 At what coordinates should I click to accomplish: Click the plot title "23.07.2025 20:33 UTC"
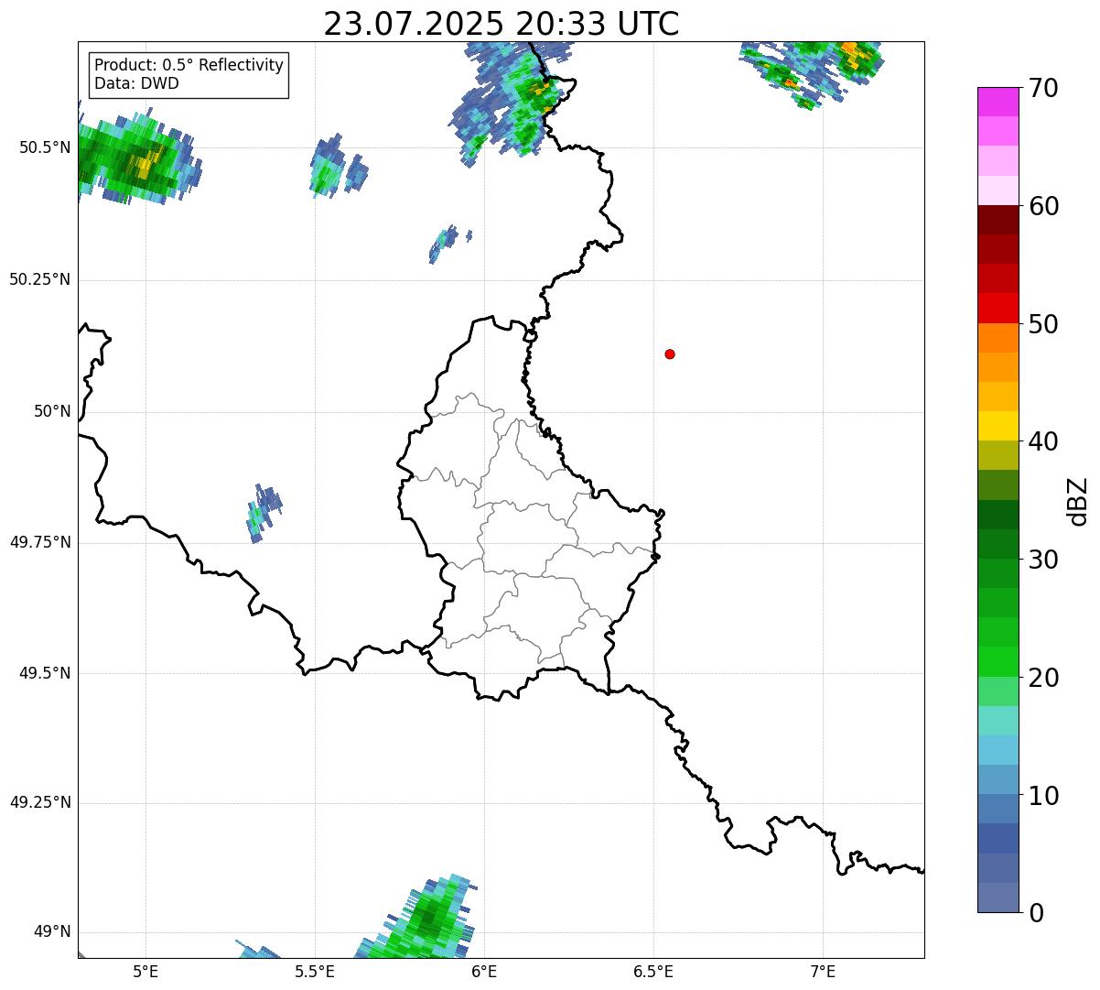click(501, 24)
